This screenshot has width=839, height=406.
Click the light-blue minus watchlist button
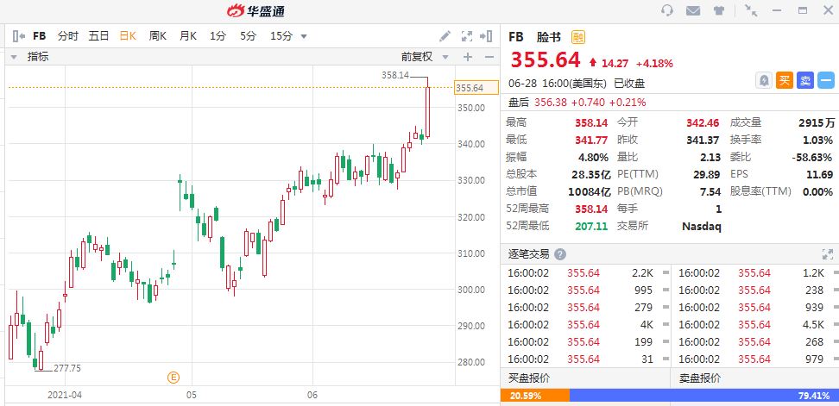(826, 81)
